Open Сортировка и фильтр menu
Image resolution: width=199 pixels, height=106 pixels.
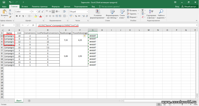(151, 14)
